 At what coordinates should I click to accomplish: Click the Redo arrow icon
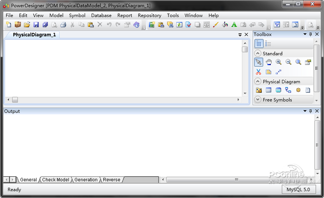point(118,25)
